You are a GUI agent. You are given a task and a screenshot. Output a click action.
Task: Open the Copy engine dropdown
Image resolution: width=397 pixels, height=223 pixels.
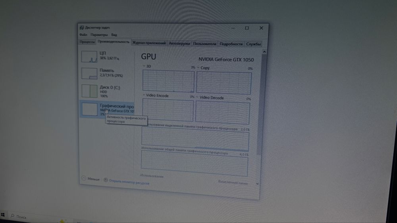198,67
